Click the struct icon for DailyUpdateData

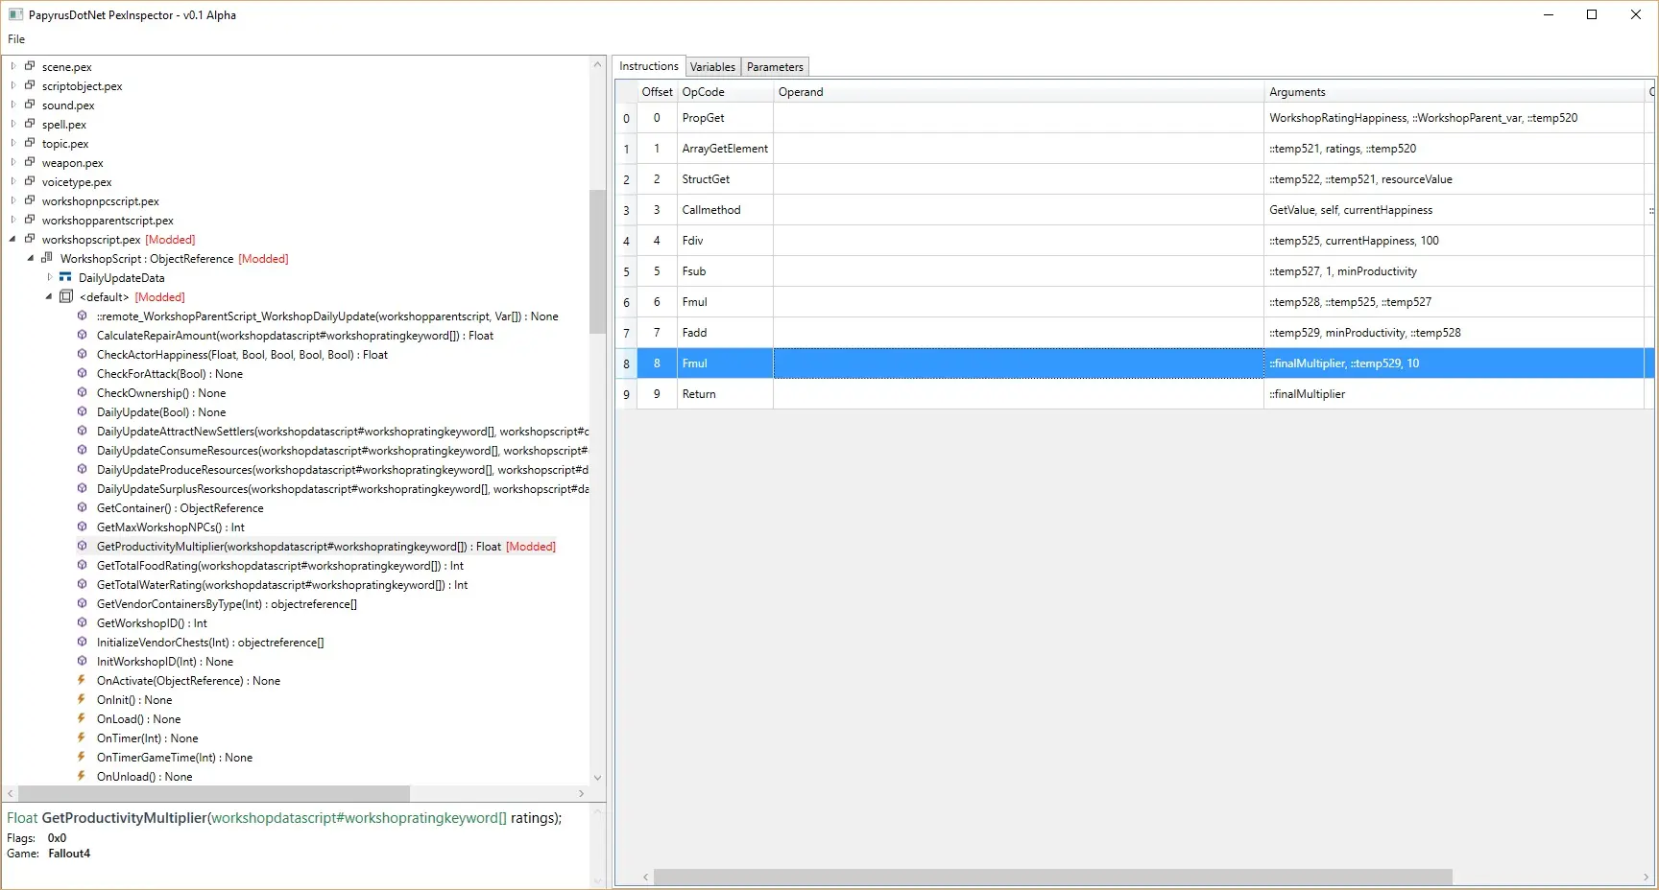(64, 277)
